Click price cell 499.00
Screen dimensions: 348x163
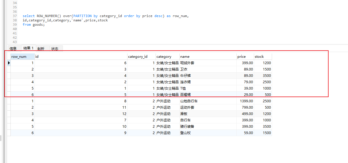pos(245,114)
